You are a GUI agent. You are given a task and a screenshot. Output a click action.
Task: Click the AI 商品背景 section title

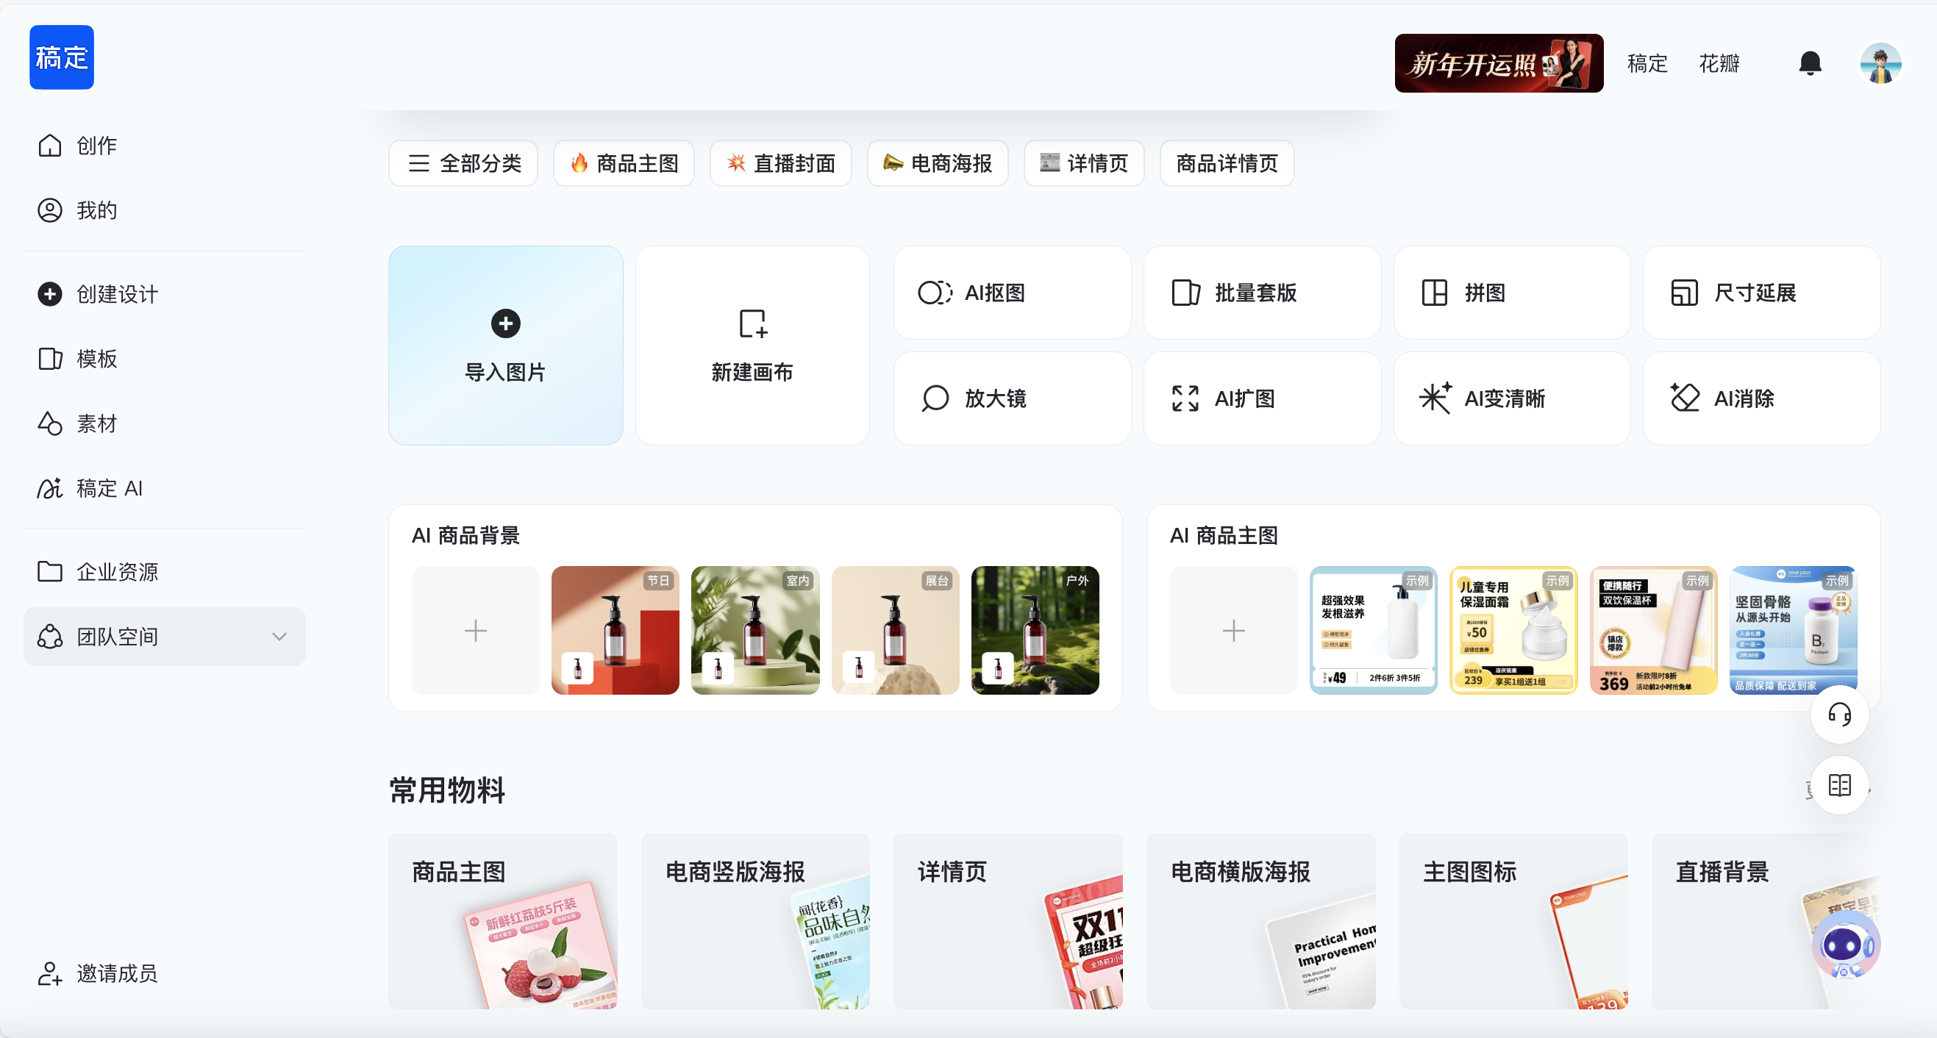click(465, 536)
